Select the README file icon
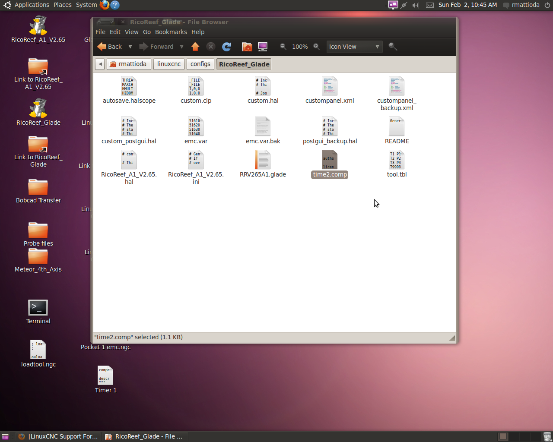Viewport: 553px width, 442px height. pyautogui.click(x=397, y=126)
